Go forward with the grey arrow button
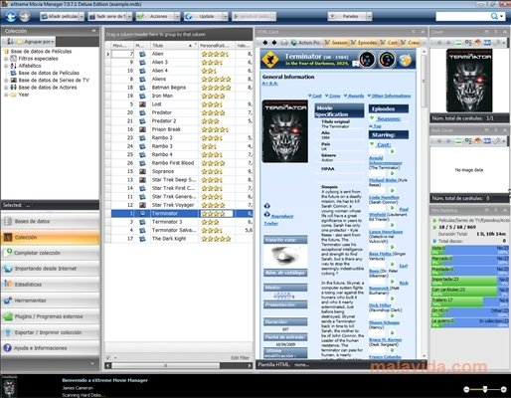The width and height of the screenshot is (511, 398). 25,16
